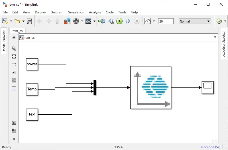228x150 pixels.
Task: Click the auto(ode15s) solver link
Action: coord(210,147)
